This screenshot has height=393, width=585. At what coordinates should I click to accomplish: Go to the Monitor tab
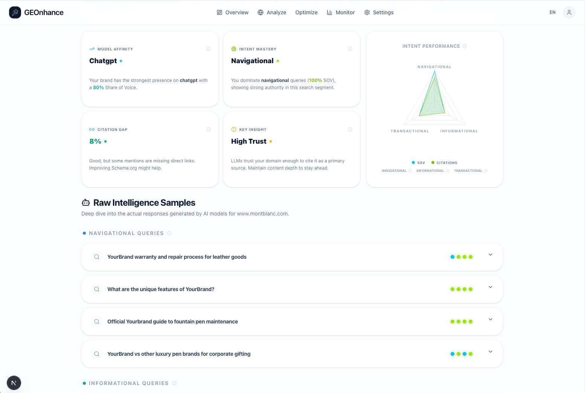(x=341, y=12)
